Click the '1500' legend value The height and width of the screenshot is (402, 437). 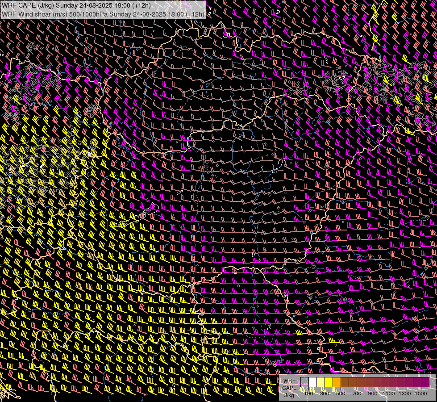pyautogui.click(x=421, y=394)
